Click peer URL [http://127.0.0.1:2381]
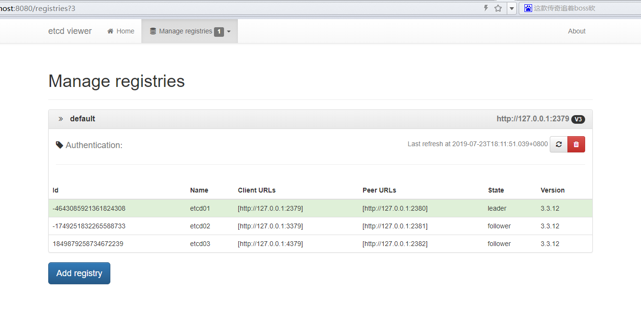The width and height of the screenshot is (641, 311). click(x=395, y=226)
